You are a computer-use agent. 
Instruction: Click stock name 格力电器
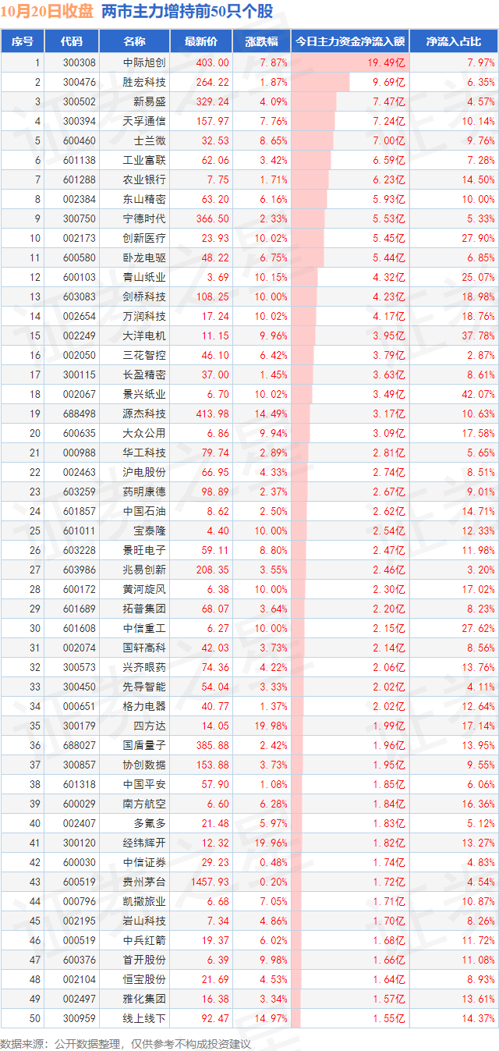[x=144, y=706]
